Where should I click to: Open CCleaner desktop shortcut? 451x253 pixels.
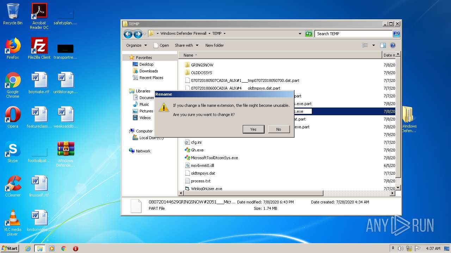pyautogui.click(x=13, y=186)
